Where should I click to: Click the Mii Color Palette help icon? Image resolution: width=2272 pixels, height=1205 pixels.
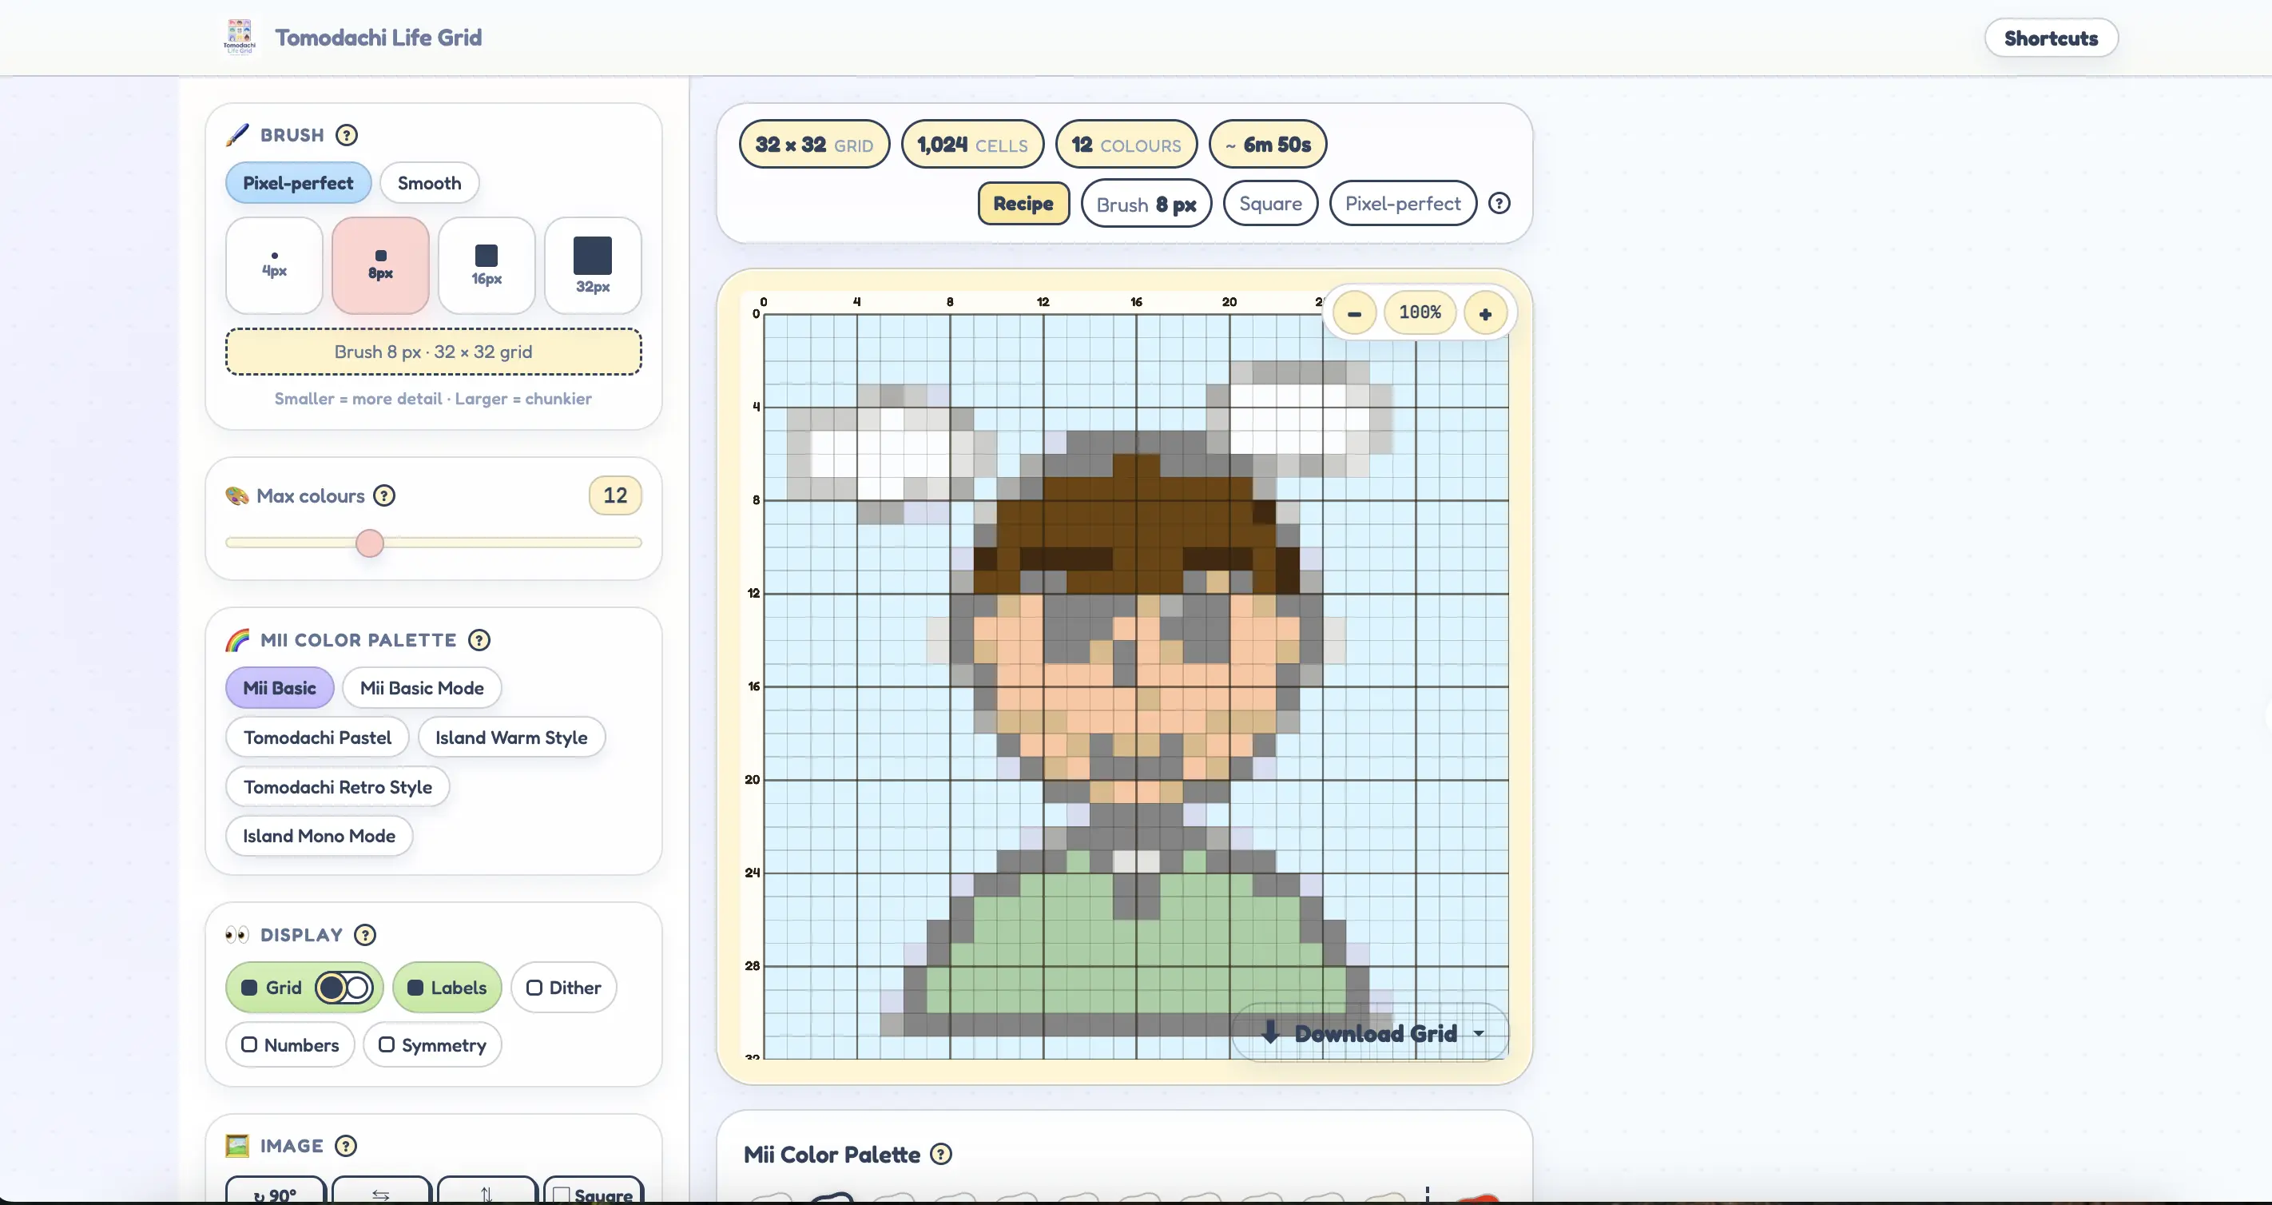click(479, 640)
